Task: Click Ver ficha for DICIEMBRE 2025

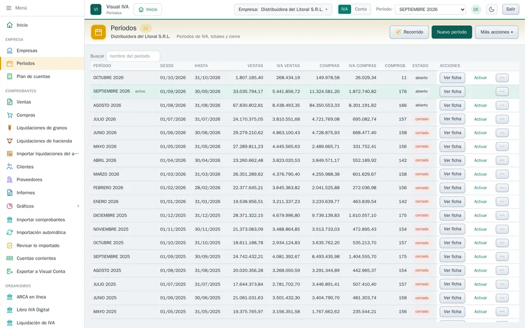Action: (452, 215)
